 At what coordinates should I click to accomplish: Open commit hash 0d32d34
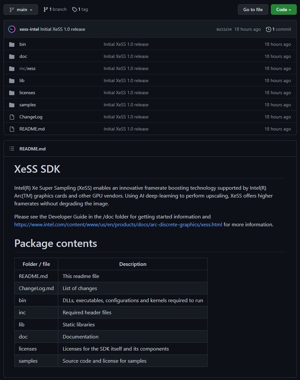pyautogui.click(x=223, y=30)
